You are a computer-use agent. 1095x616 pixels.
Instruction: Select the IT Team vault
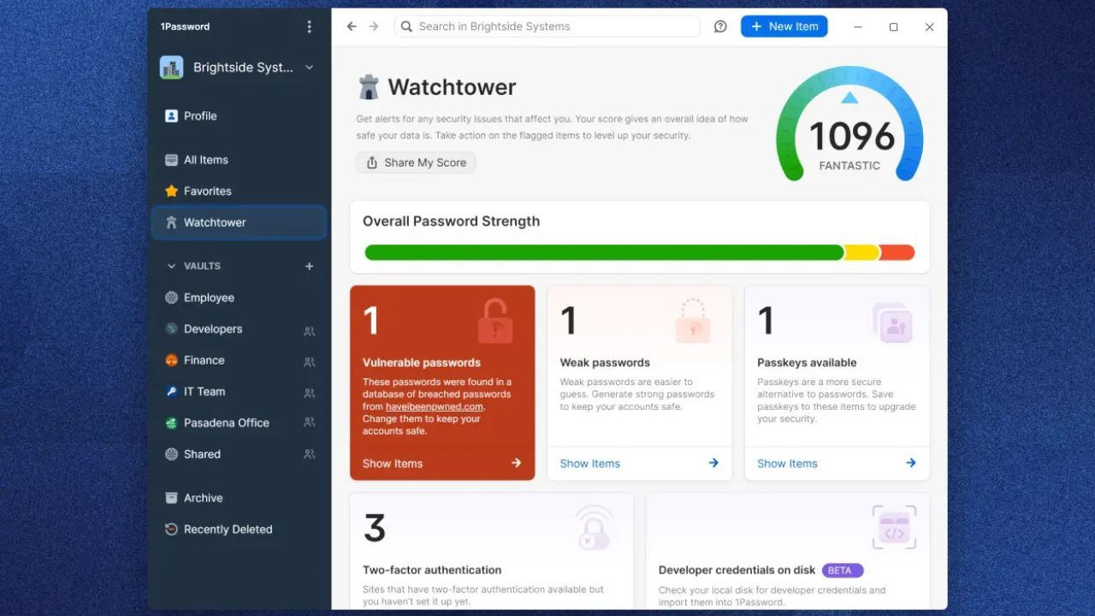pos(205,391)
